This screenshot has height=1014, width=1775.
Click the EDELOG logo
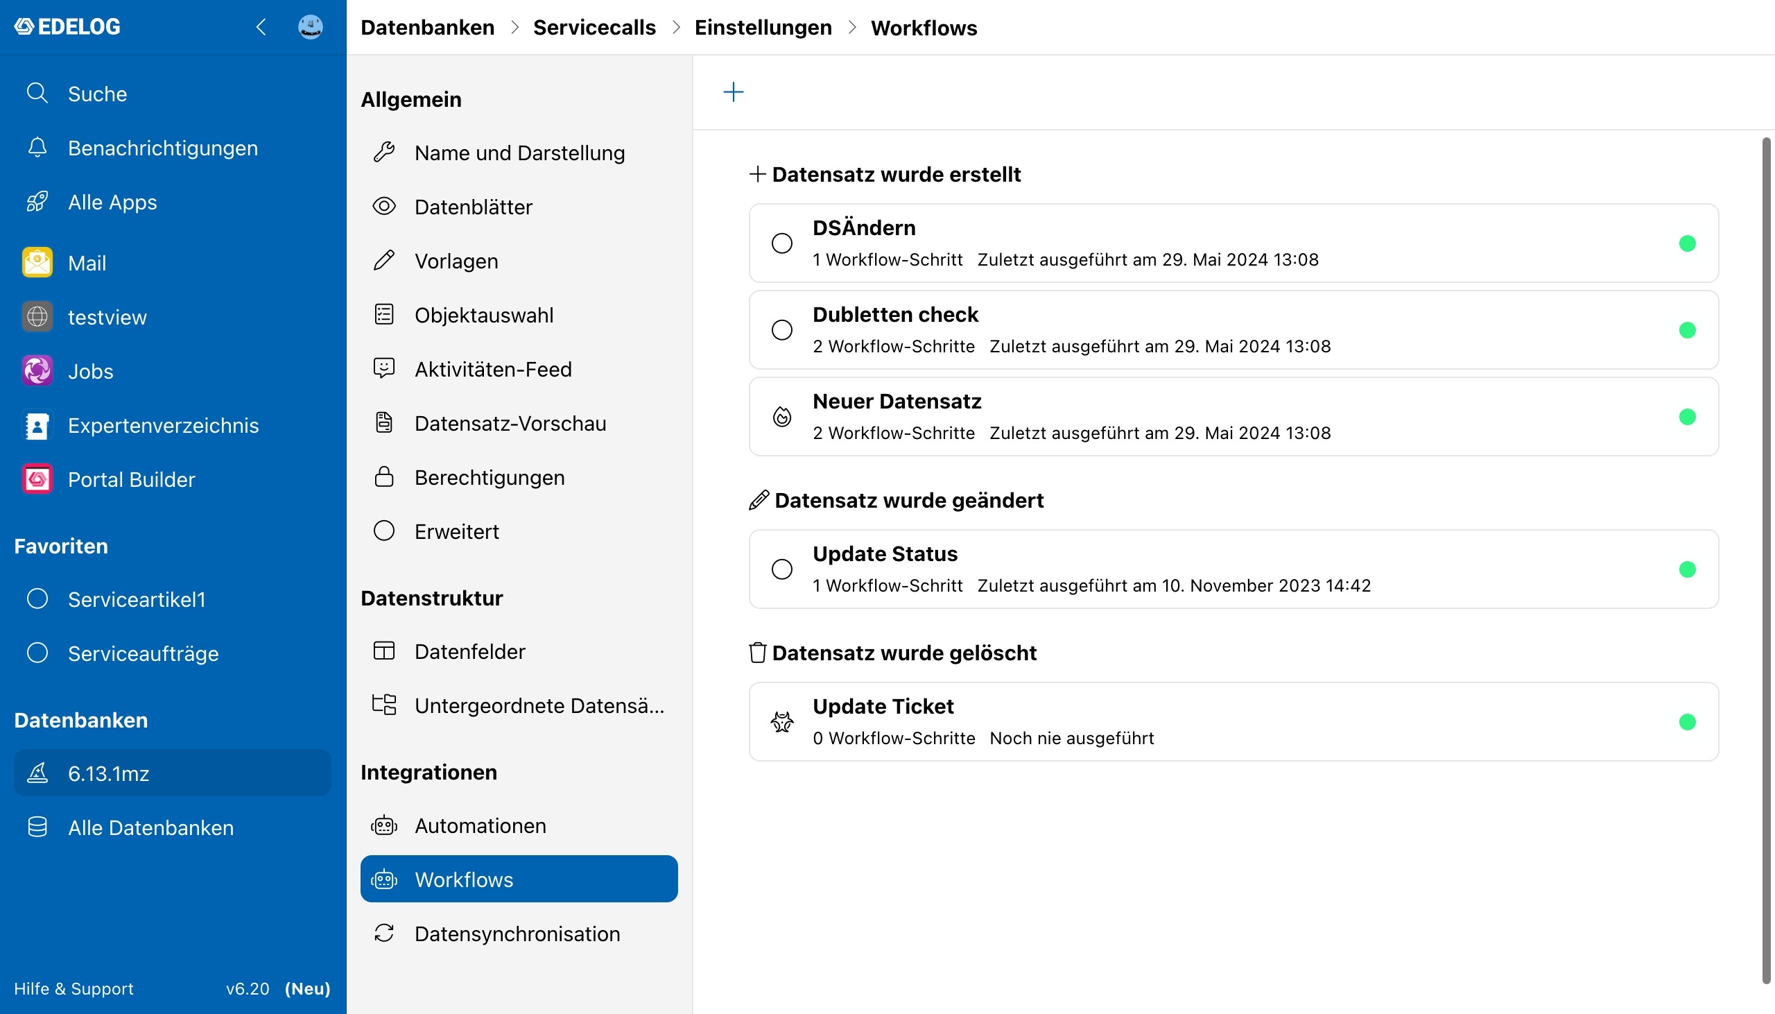coord(67,26)
